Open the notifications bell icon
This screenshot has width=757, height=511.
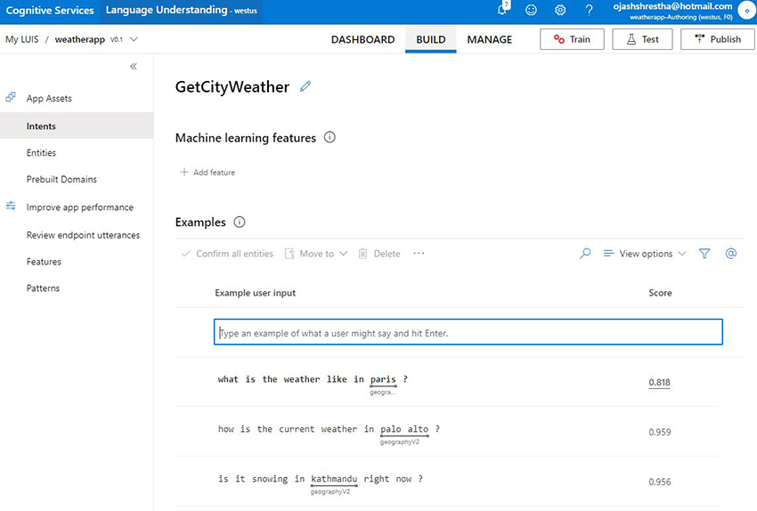point(502,10)
